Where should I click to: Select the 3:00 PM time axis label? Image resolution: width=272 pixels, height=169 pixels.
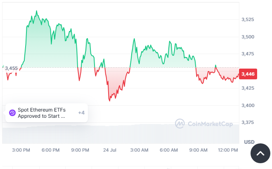(x=21, y=150)
